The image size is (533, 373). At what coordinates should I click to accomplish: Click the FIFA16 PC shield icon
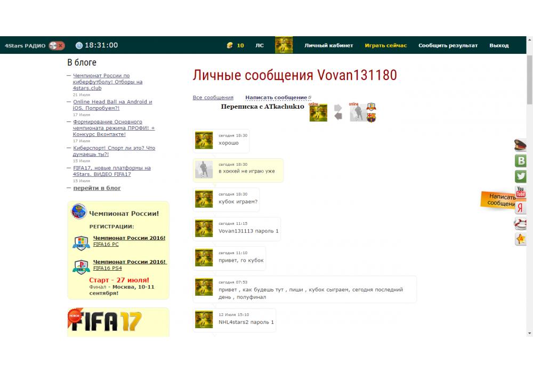pos(81,243)
